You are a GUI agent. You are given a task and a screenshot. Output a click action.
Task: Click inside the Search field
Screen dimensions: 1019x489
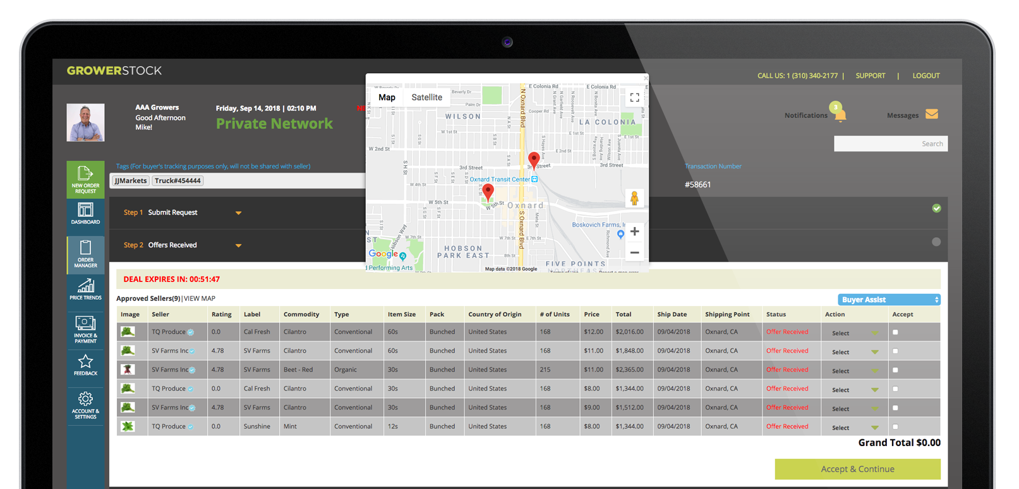coord(891,144)
